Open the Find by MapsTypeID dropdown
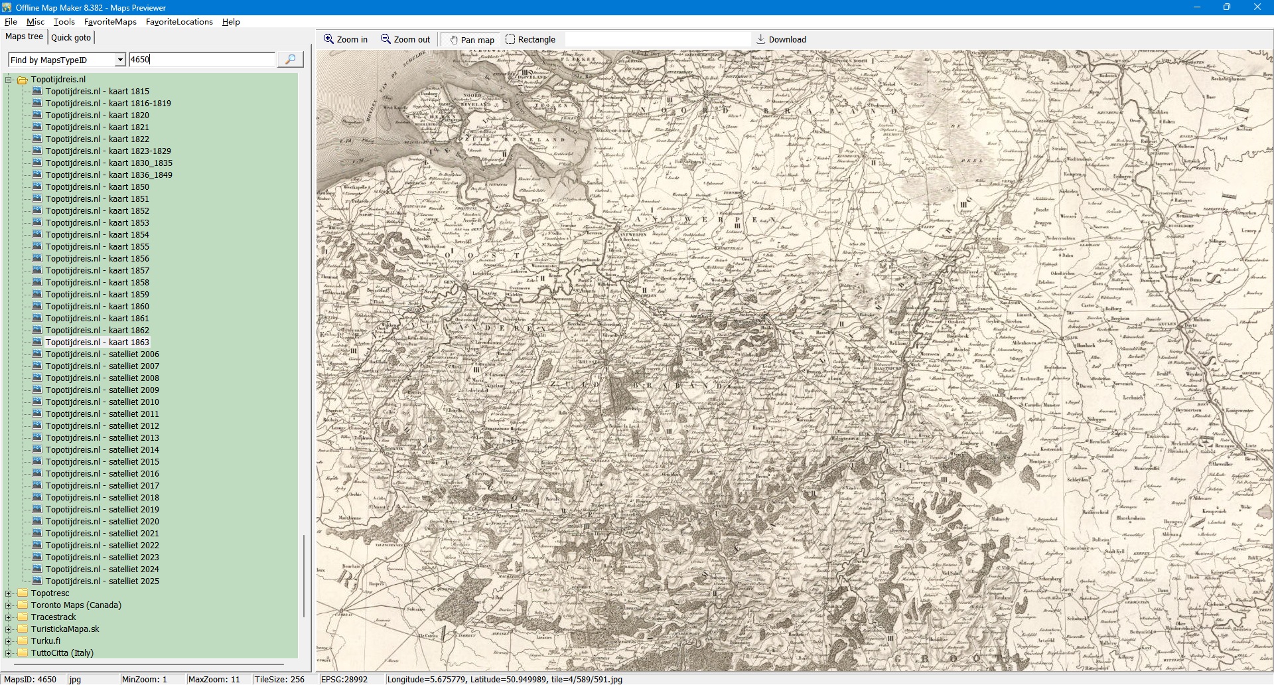This screenshot has height=685, width=1274. pyautogui.click(x=120, y=60)
